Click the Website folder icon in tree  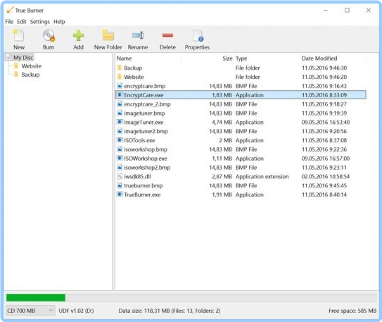[16, 66]
